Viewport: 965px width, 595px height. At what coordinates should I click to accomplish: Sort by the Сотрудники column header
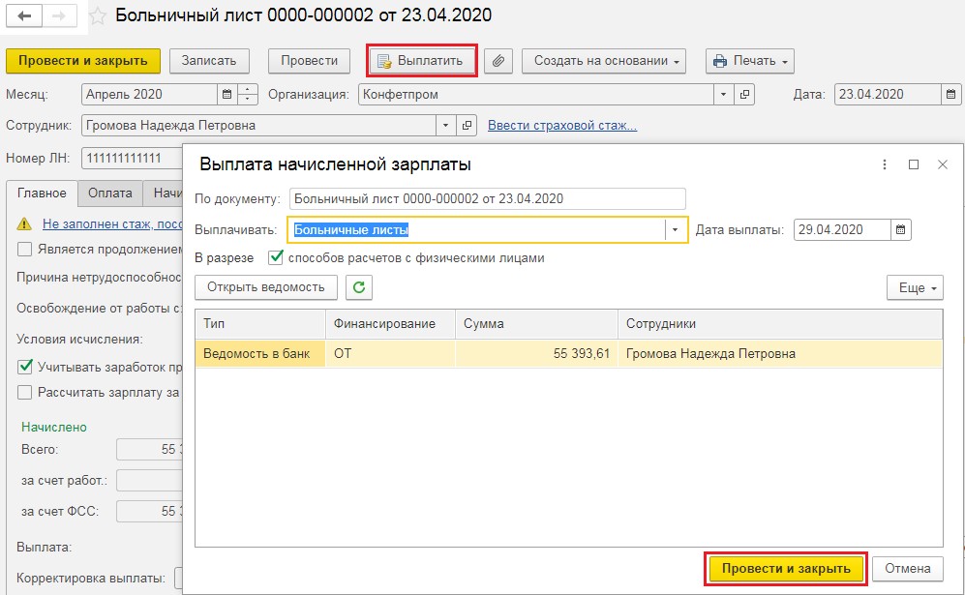click(780, 324)
